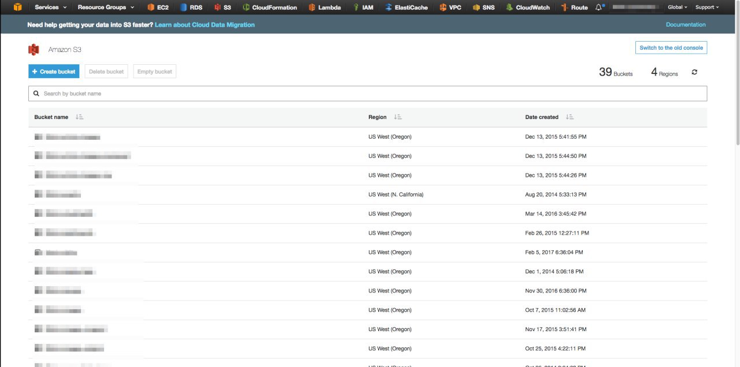This screenshot has width=740, height=367.
Task: Go to the S3 shortcut in top bar
Action: (x=223, y=8)
